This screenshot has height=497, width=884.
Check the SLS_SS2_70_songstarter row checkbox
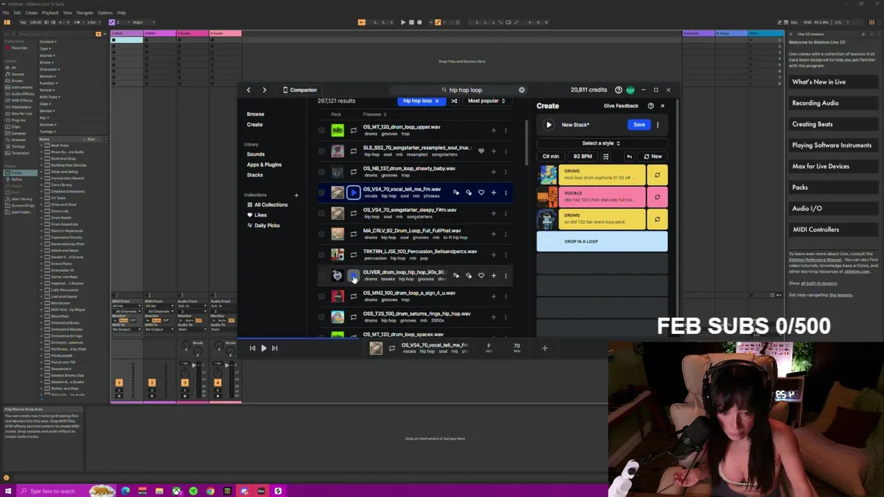point(321,151)
